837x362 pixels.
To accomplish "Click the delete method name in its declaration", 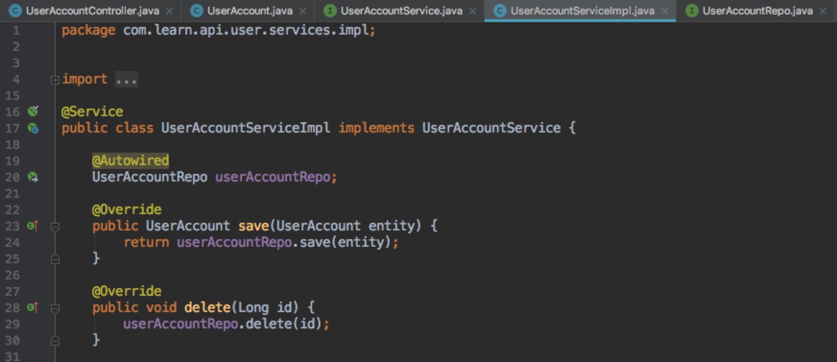I will pyautogui.click(x=207, y=307).
